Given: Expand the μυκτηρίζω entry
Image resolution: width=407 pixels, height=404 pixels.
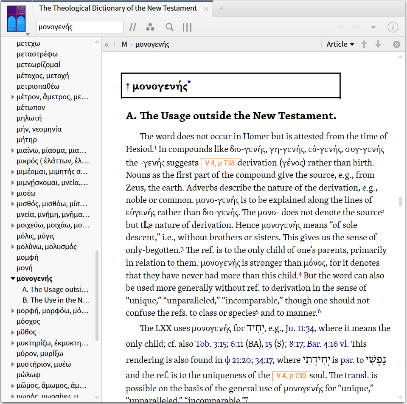Looking at the screenshot, I should pos(12,343).
